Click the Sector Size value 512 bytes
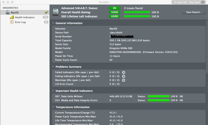The width and height of the screenshot is (208, 125). pos(115,44)
